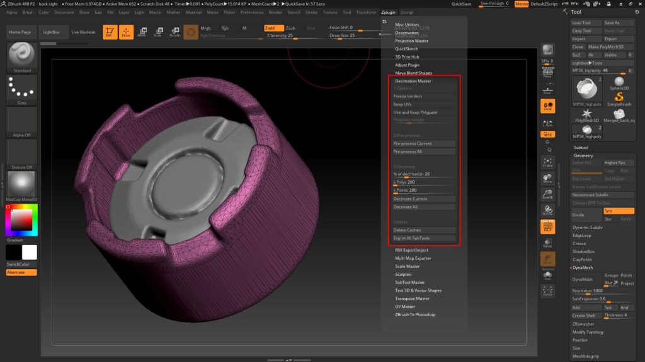
Task: Click the white secondary color swatch
Action: point(29,253)
